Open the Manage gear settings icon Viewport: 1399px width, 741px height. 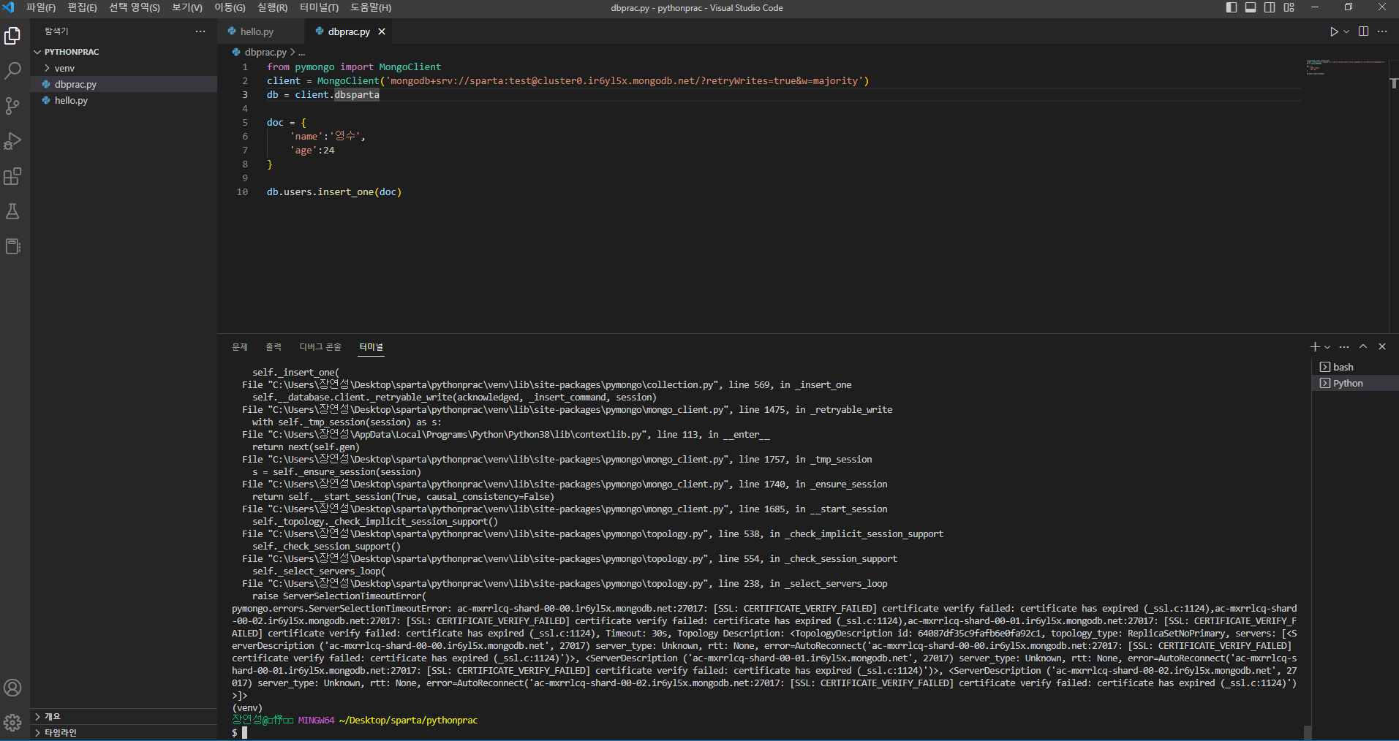point(13,723)
